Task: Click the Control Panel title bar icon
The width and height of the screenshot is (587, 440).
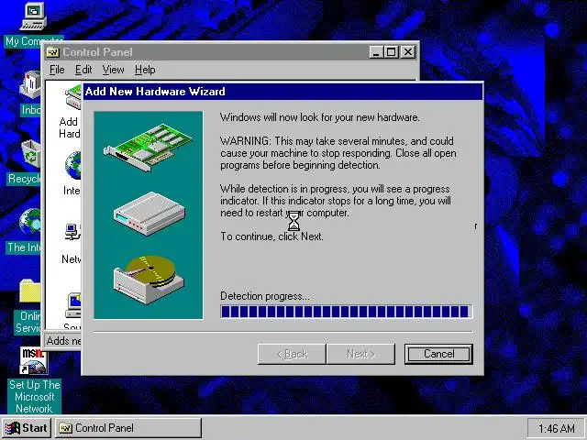Action: (x=53, y=52)
